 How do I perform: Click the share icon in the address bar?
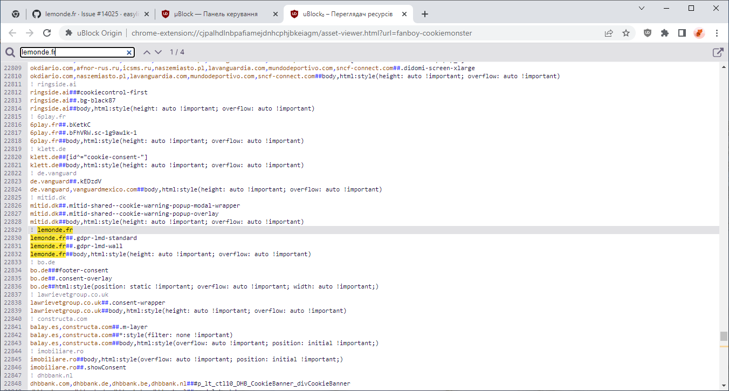pos(609,33)
